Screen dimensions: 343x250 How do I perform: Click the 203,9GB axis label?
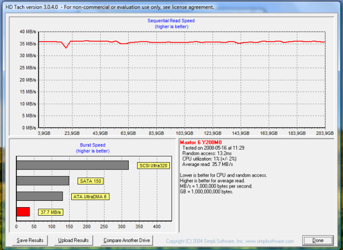pos(325,134)
